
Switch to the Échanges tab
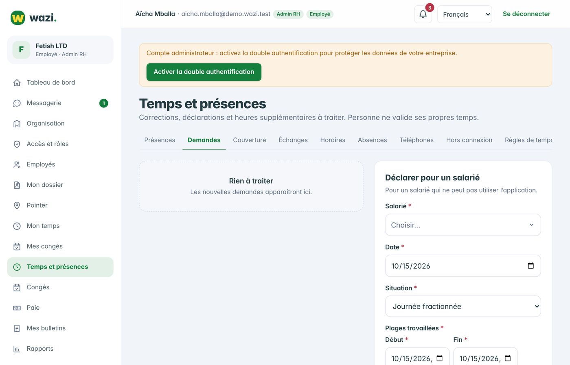[x=293, y=140]
